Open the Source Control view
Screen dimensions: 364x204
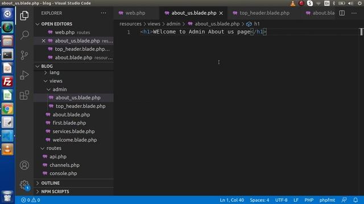click(x=24, y=56)
